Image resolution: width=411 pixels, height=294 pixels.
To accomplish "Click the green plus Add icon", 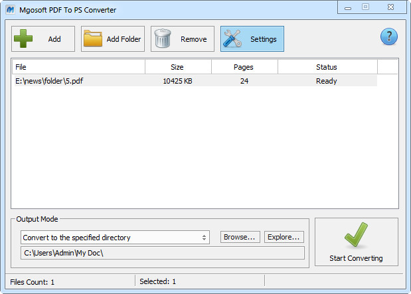I will [x=25, y=39].
